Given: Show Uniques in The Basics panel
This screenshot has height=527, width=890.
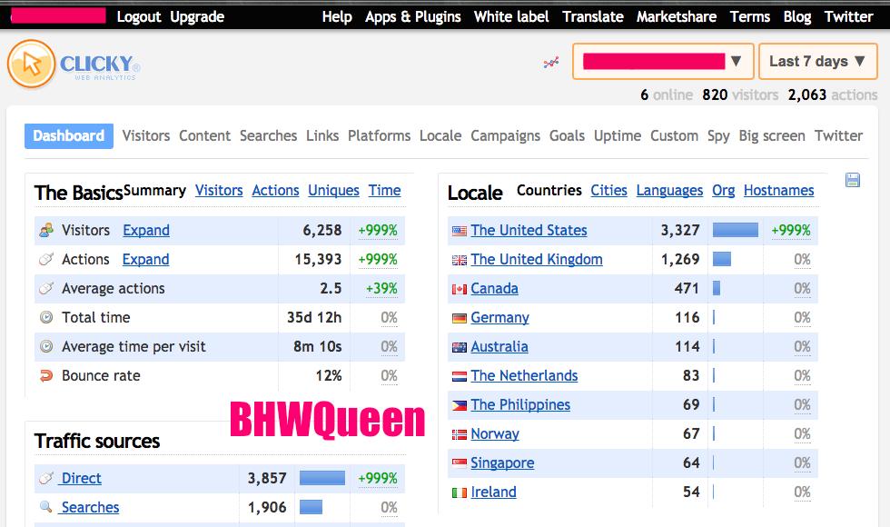Looking at the screenshot, I should [x=333, y=191].
